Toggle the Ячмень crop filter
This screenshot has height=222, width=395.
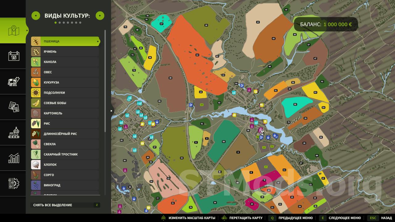pyautogui.click(x=65, y=51)
